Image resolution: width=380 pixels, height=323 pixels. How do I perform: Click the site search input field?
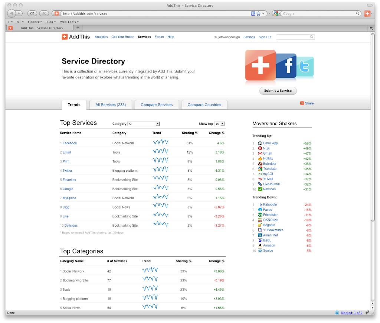tap(293, 37)
